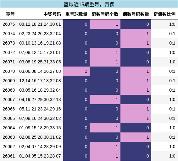Select winning numbers 02,04,07,14,28,29 09
This screenshot has width=178, height=161.
coord(40,147)
